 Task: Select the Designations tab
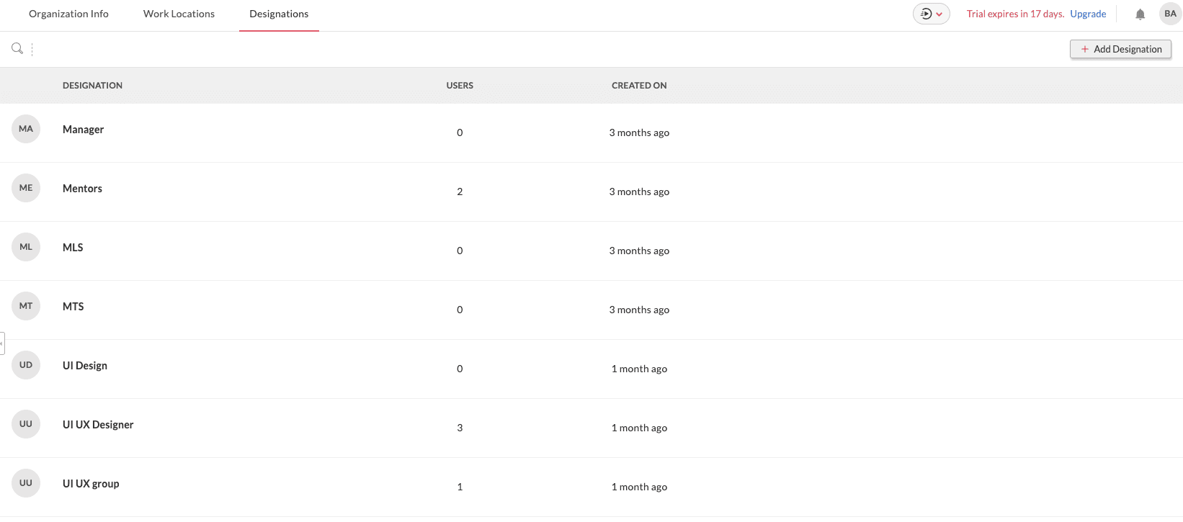tap(279, 14)
